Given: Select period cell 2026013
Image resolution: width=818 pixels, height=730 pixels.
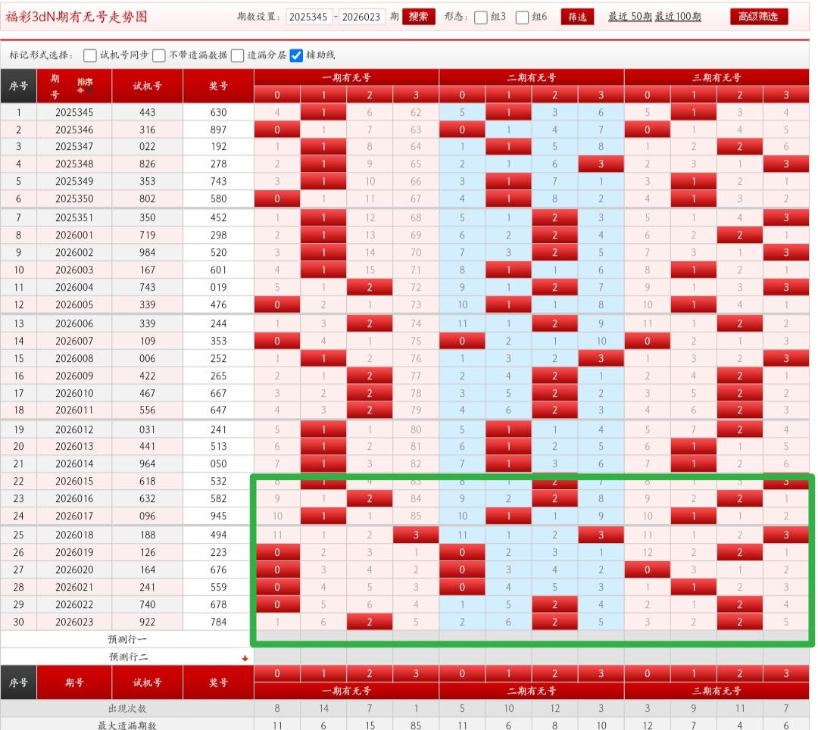Looking at the screenshot, I should tap(74, 446).
